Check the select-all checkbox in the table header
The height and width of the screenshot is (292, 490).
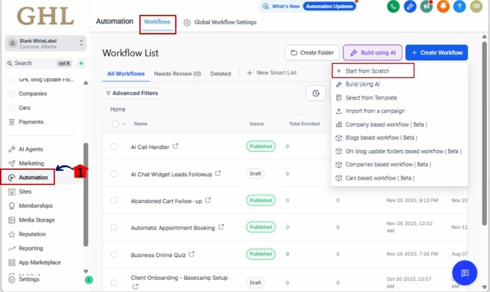click(x=115, y=124)
